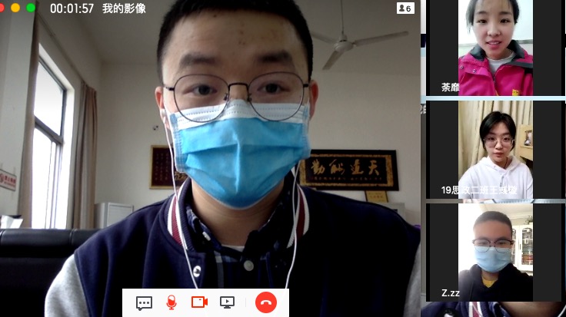Open the participant list showing 6
The height and width of the screenshot is (317, 566).
[x=405, y=8]
